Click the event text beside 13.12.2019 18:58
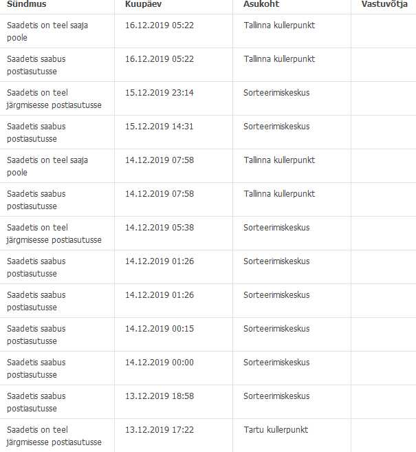The height and width of the screenshot is (452, 416). click(36, 402)
